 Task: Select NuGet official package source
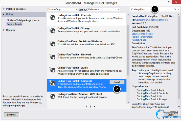coord(23,20)
